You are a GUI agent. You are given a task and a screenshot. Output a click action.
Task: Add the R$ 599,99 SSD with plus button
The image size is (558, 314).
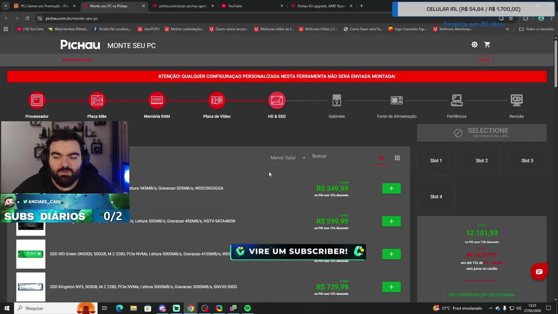tap(391, 221)
